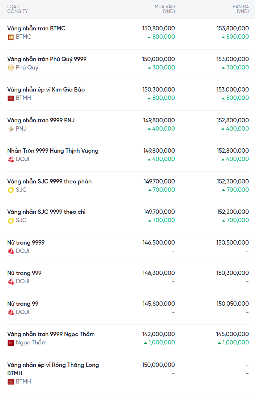Click SJC logo in the 'theo chỉ' row
This screenshot has height=394, width=255.
[x=11, y=220]
